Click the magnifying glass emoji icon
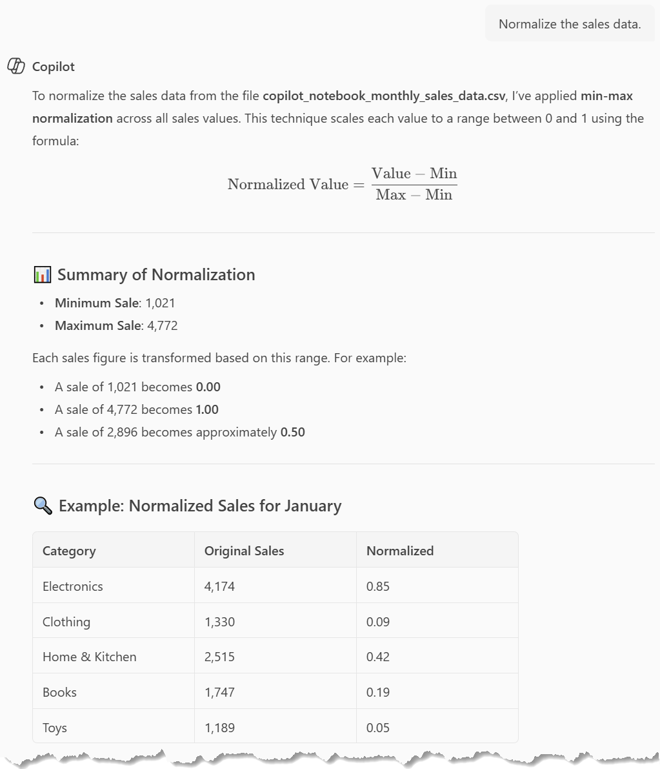The width and height of the screenshot is (660, 769). click(x=43, y=506)
